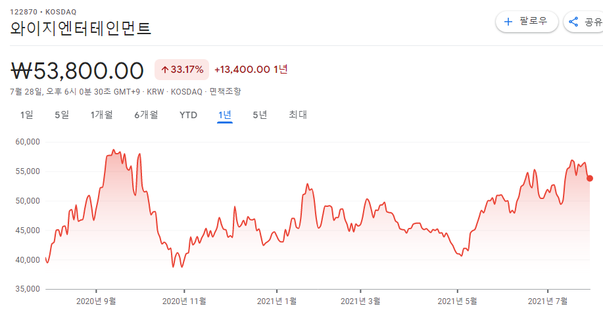
Task: Open the 면책조항 disclaimer link
Action: click(x=225, y=92)
